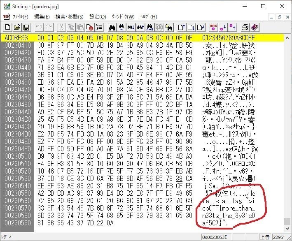Screen dimensions: 292x241
Task: Open help book icon
Action: tap(255, 28)
